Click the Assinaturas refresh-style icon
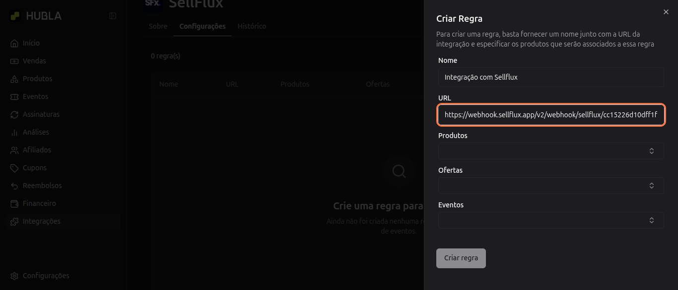This screenshot has height=290, width=678. click(x=14, y=114)
